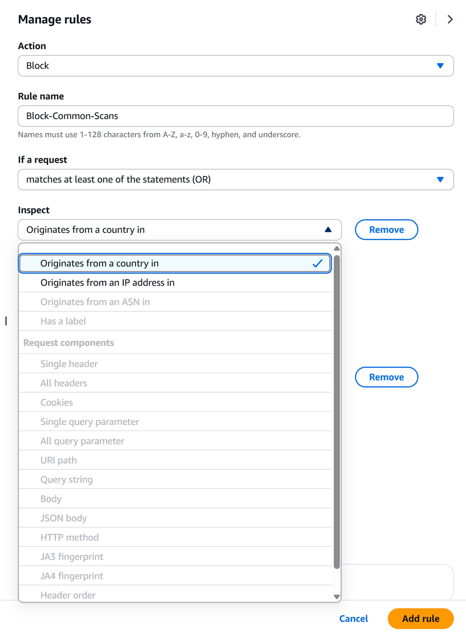Choose 'HTTP method' inspect option
The height and width of the screenshot is (640, 466).
pyautogui.click(x=175, y=537)
